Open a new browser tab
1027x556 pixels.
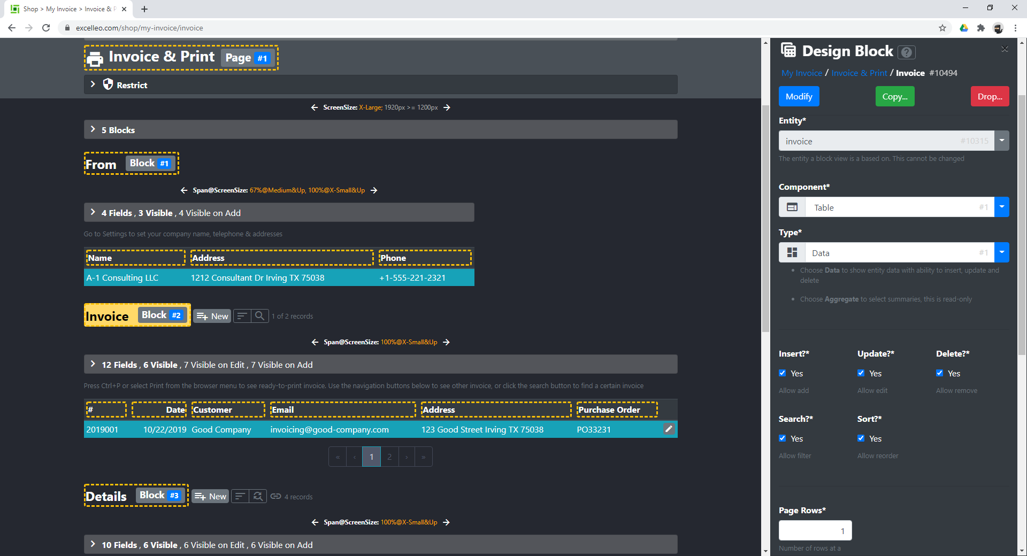tap(144, 9)
